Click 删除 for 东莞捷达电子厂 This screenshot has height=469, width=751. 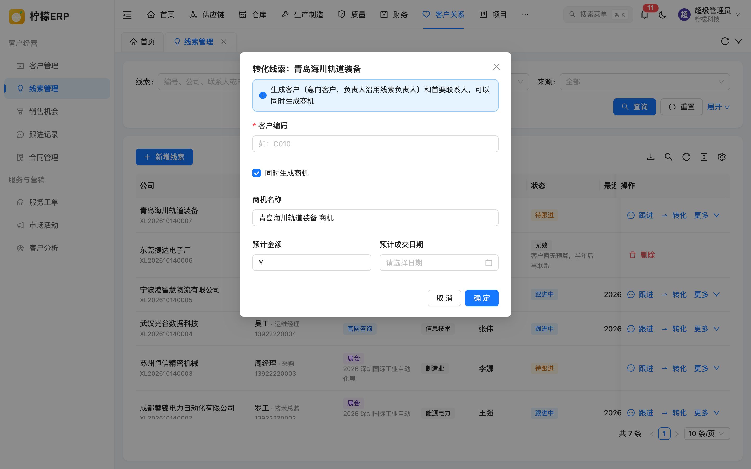(642, 255)
